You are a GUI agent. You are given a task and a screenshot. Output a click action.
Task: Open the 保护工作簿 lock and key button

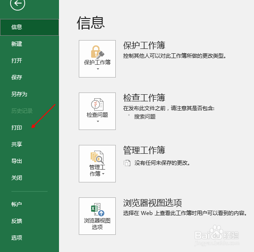97,59
